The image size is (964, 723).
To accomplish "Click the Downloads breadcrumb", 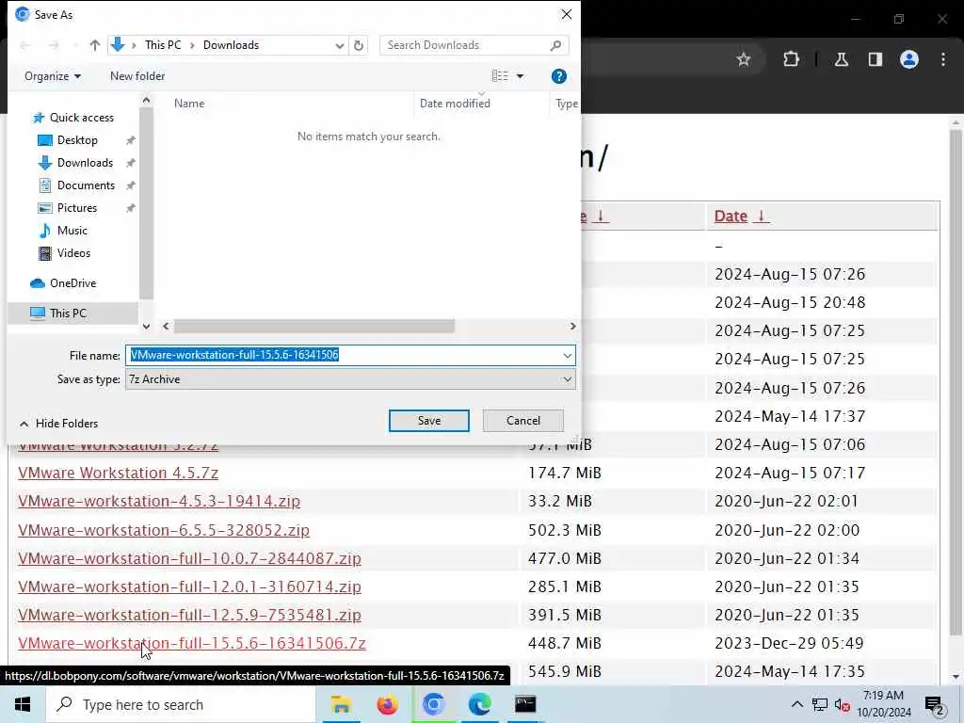I will [232, 45].
